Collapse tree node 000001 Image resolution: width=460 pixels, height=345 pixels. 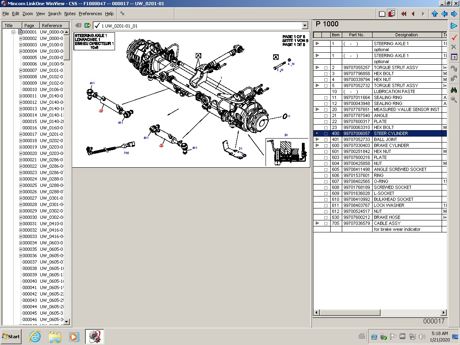coord(14,32)
